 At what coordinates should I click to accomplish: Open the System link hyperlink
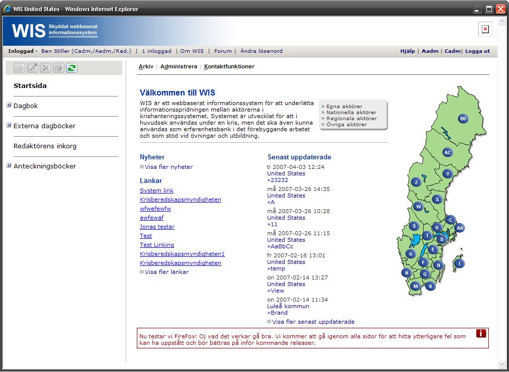point(156,191)
